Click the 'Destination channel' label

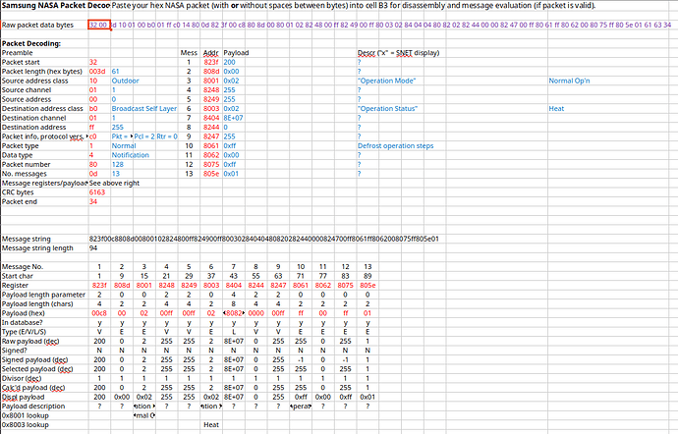pyautogui.click(x=34, y=118)
